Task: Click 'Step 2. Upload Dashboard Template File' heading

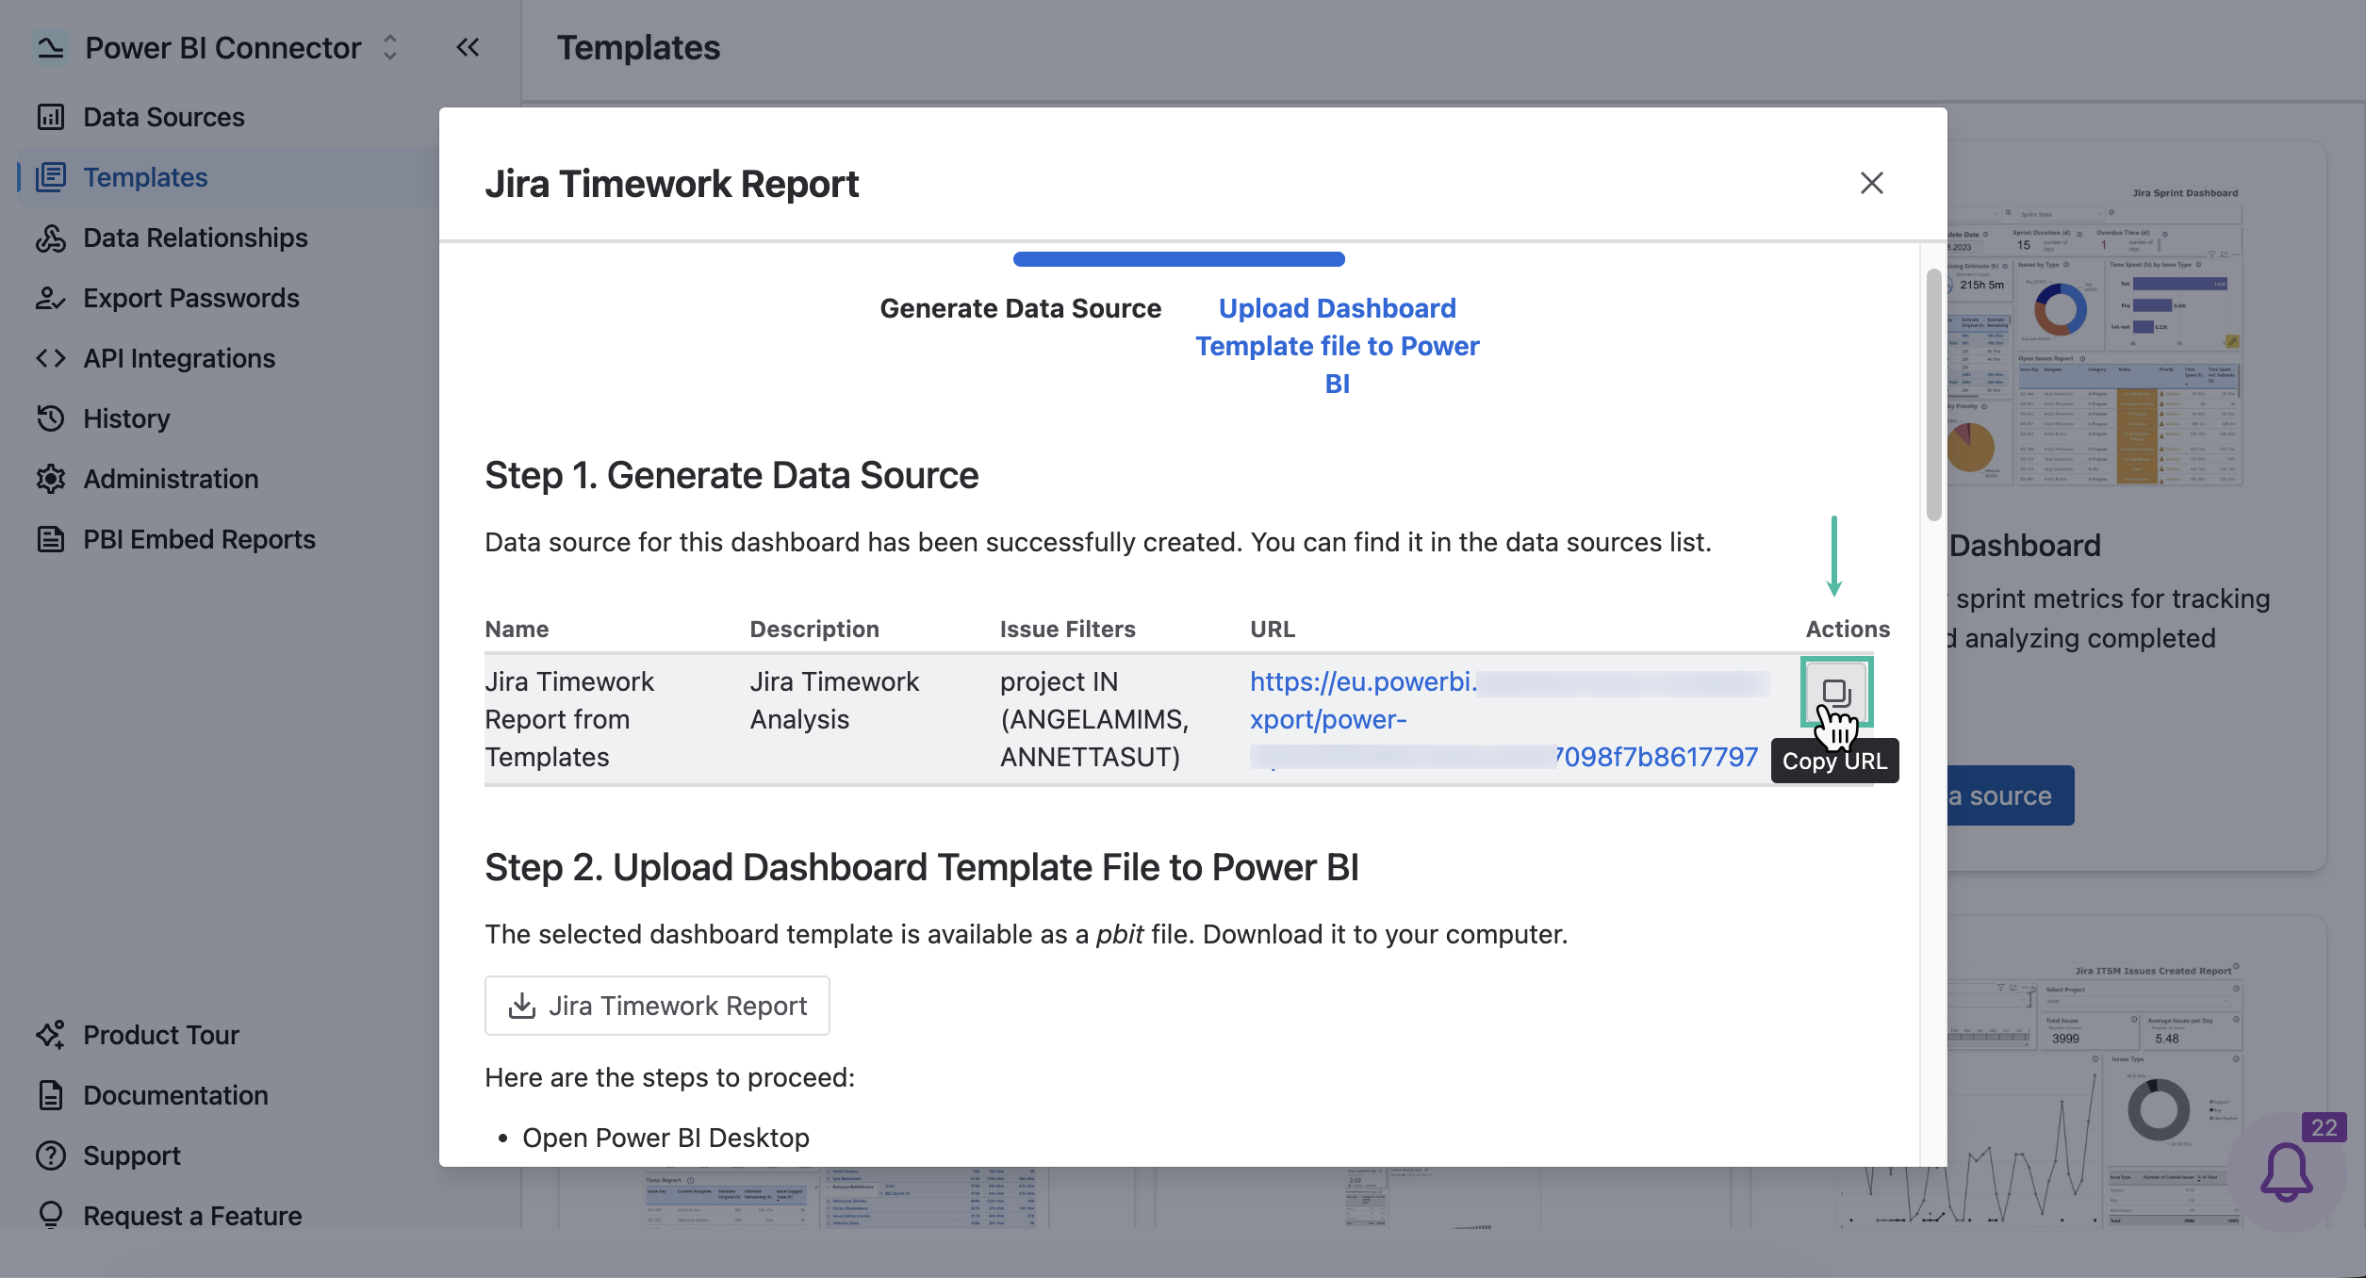Action: (x=922, y=867)
